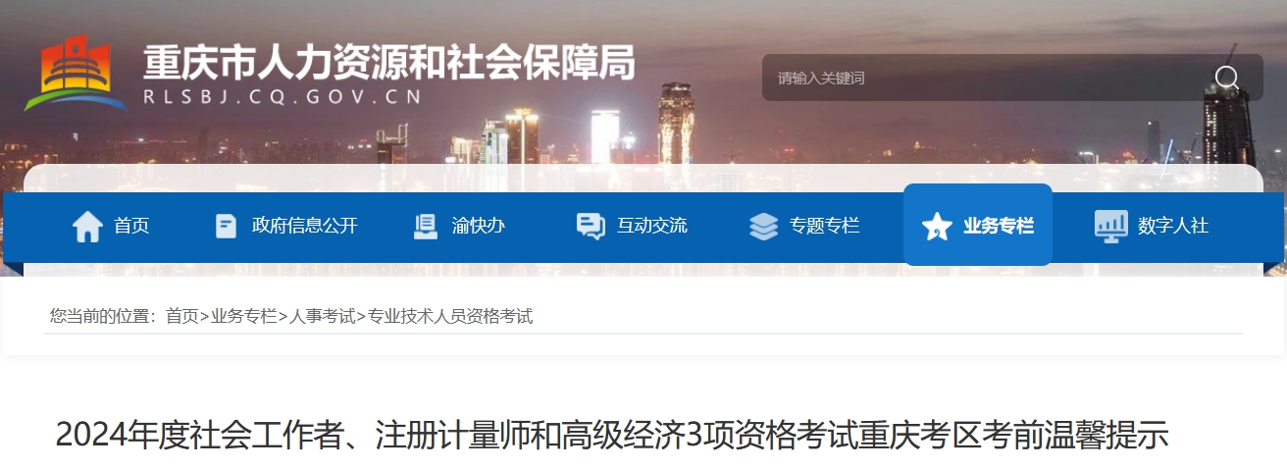Viewport: 1287px width, 469px height.
Task: Click the 专业技术人员资格考试 breadcrumb link
Action: pos(450,316)
